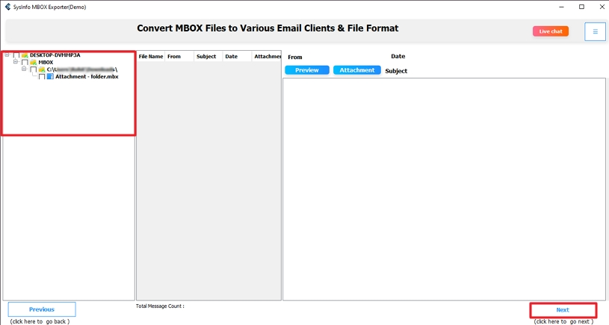Click the Attachment column header
This screenshot has width=609, height=325.
[267, 56]
